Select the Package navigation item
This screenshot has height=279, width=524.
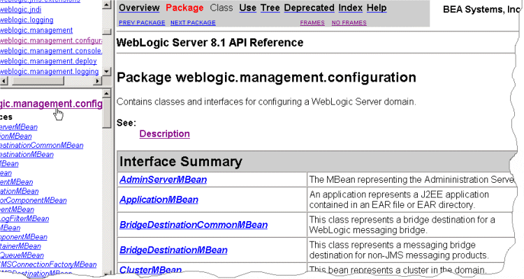click(x=184, y=8)
